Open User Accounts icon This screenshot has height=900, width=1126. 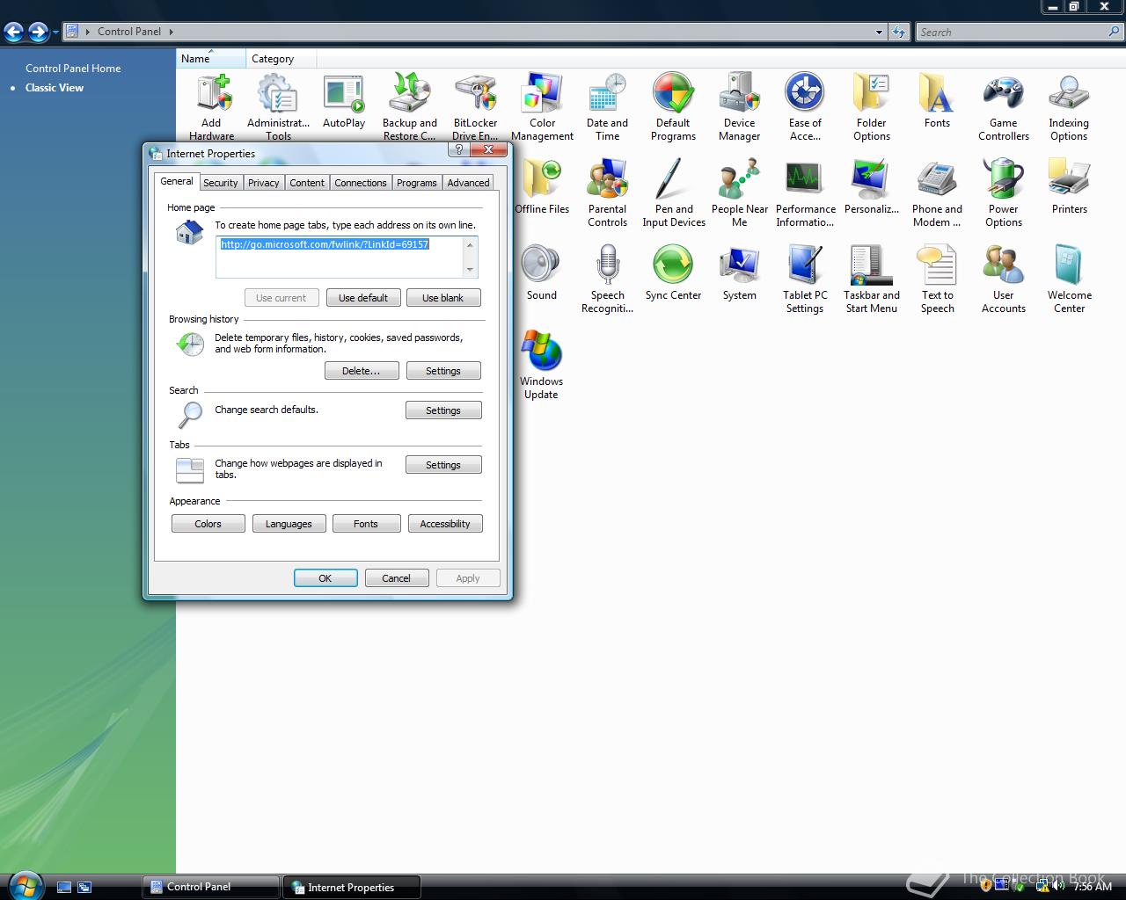(1004, 279)
